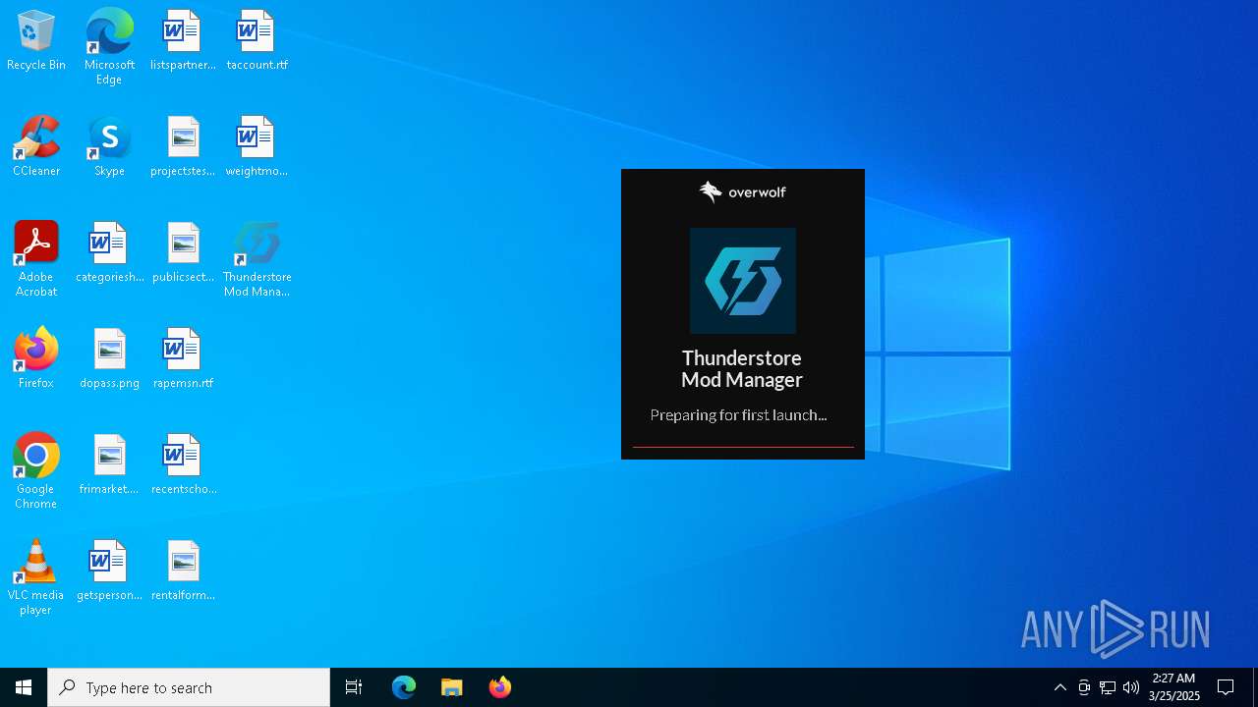Click the Thunderstore logo in splash window
Screen dimensions: 1258x707
click(x=743, y=281)
